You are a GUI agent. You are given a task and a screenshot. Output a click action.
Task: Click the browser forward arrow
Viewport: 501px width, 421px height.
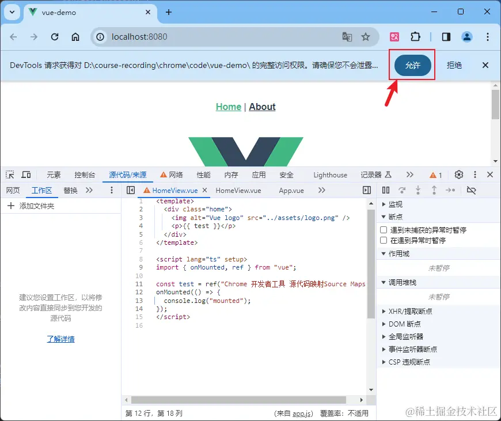tap(34, 37)
